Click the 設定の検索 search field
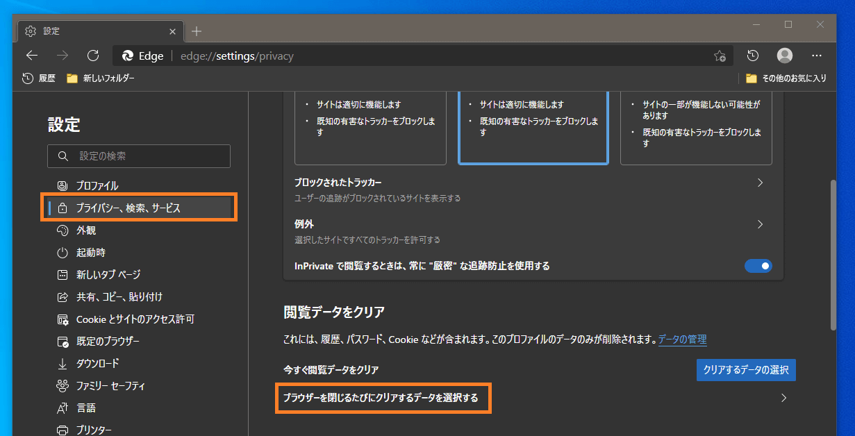The image size is (855, 436). [138, 156]
